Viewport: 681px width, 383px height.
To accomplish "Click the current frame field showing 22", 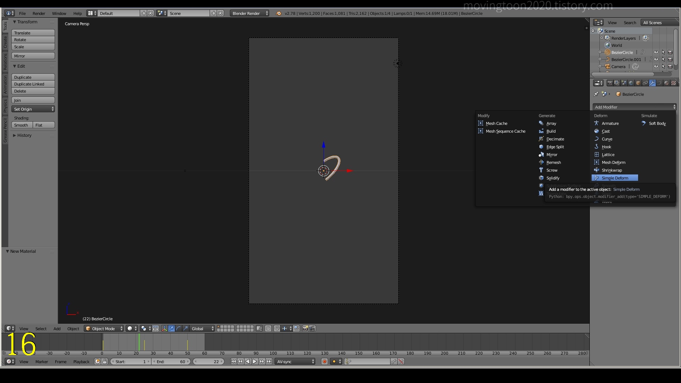I will [209, 361].
